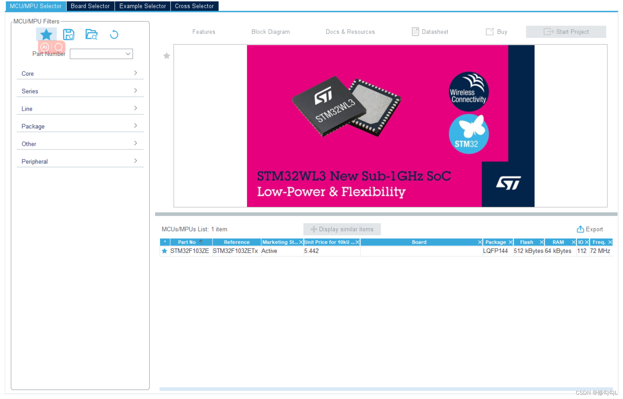Remove the Marketing Status column
Viewport: 623px width, 399px height.
tap(301, 242)
